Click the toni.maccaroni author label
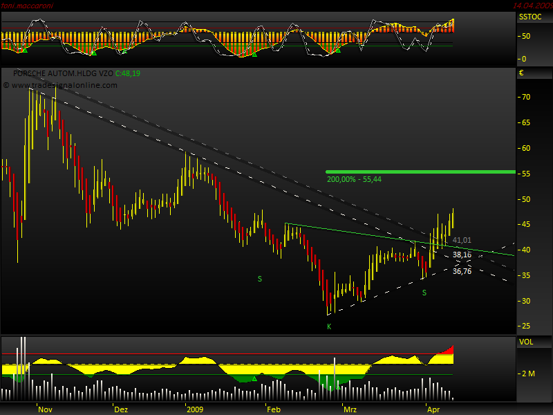This screenshot has width=553, height=415. pos(27,6)
